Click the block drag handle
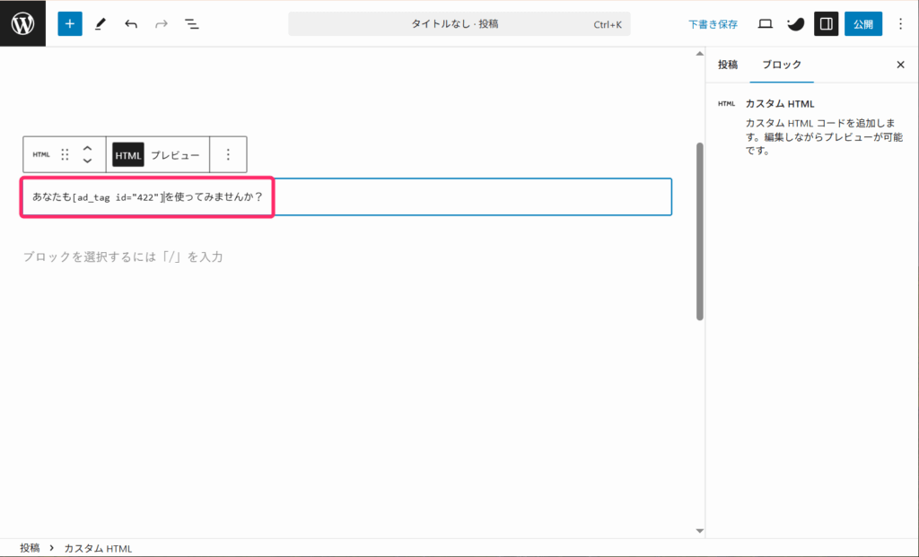The image size is (919, 557). (65, 154)
